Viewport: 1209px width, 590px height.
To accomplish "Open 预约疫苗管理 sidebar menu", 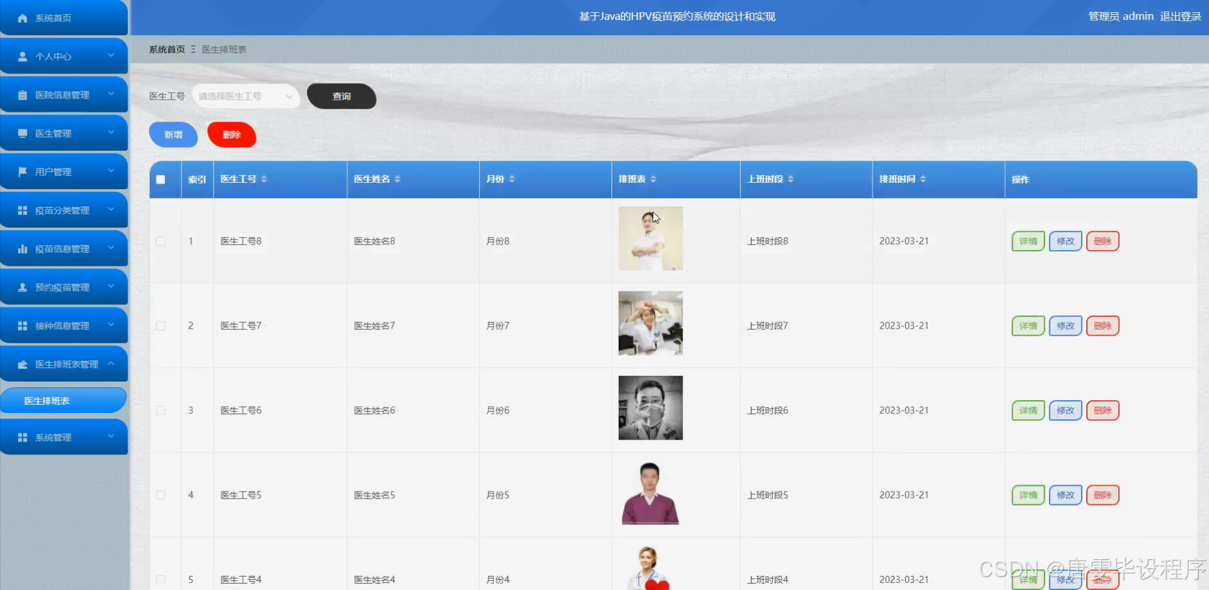I will (64, 287).
